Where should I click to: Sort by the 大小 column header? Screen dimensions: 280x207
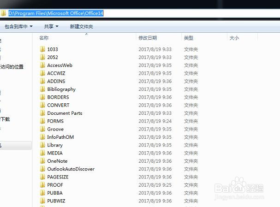(x=234, y=38)
